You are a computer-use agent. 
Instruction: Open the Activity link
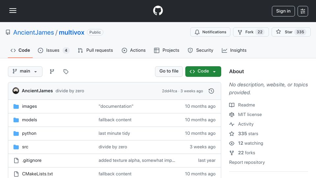pyautogui.click(x=246, y=124)
